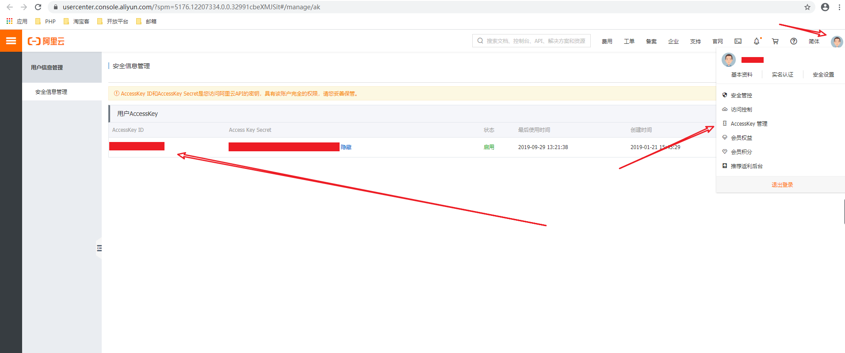Open the 淘宝客 bookmark folder
Image resolution: width=845 pixels, height=353 pixels.
click(x=76, y=21)
